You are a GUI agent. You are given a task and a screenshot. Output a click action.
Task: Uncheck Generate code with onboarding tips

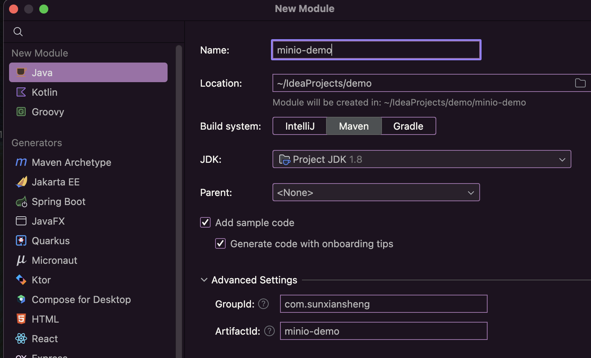tap(220, 243)
